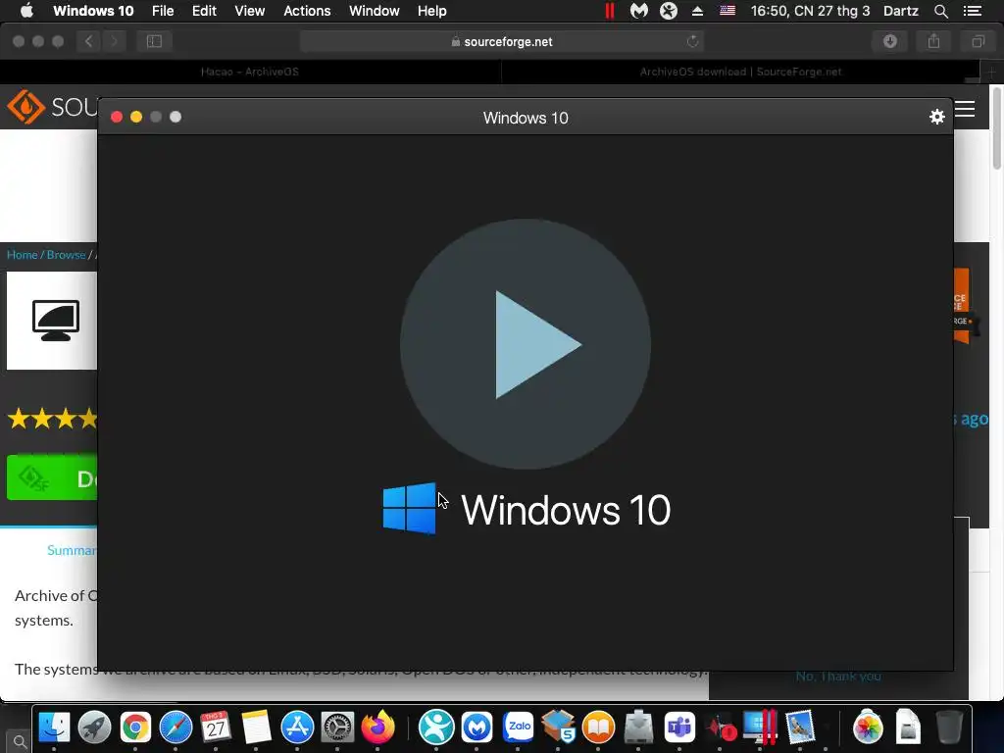The height and width of the screenshot is (753, 1004).
Task: Click the star rating on SourceForge page
Action: [53, 419]
